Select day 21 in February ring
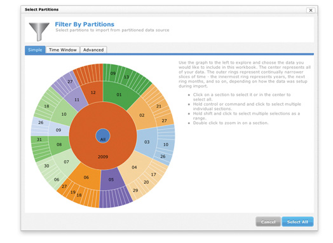333x243 pixels. (159, 106)
